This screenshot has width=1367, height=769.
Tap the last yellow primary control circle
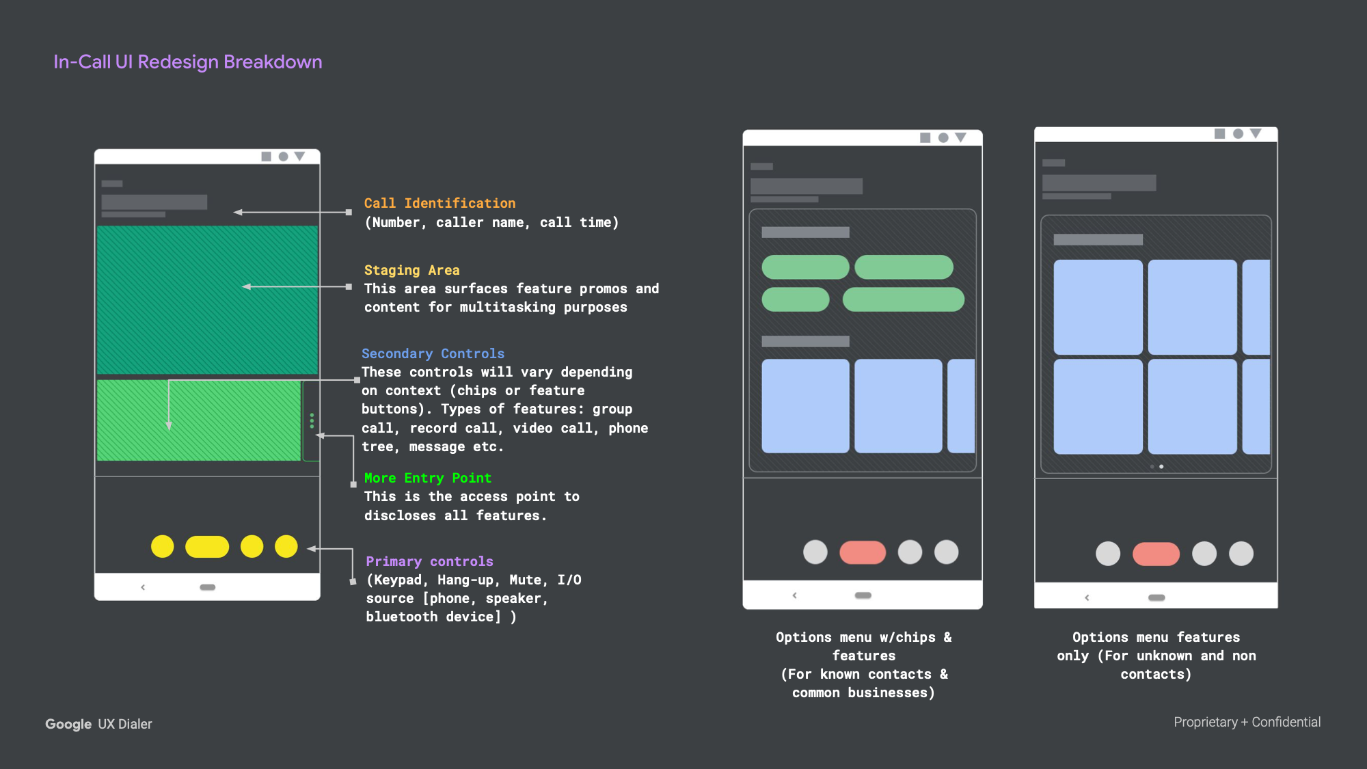point(286,546)
